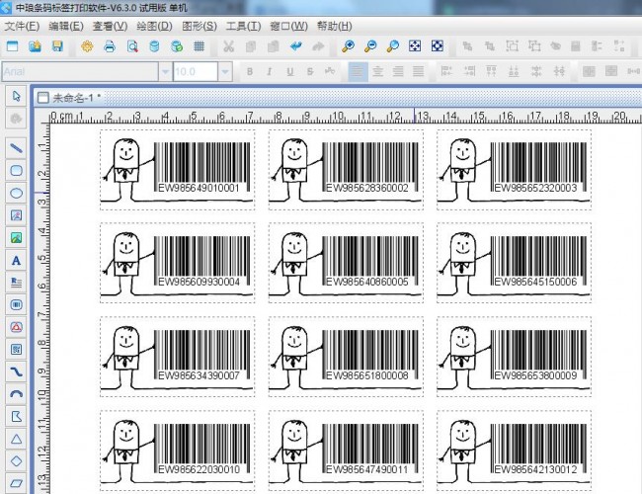Viewport: 642px width, 494px height.
Task: Click the zoom in magnifier
Action: tap(348, 46)
